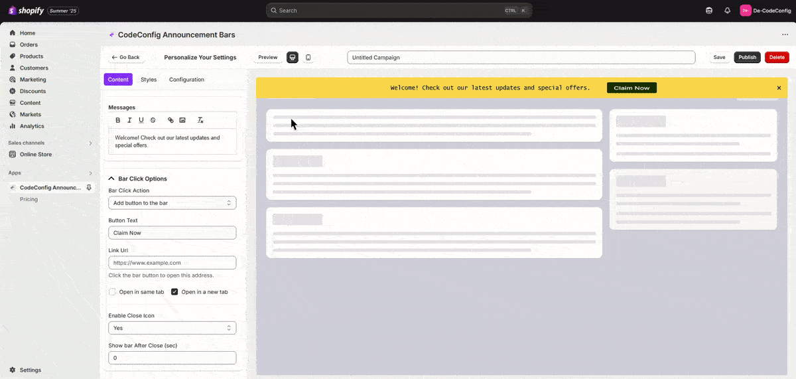Collapse the Bar Click Options section
This screenshot has width=796, height=379.
(x=137, y=179)
